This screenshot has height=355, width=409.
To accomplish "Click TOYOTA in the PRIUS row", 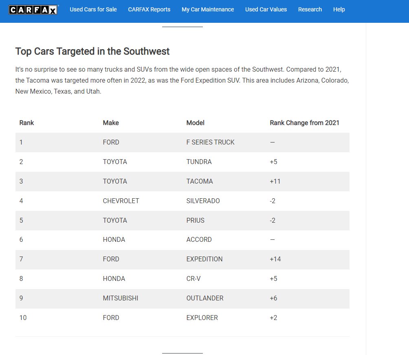I will pos(115,221).
